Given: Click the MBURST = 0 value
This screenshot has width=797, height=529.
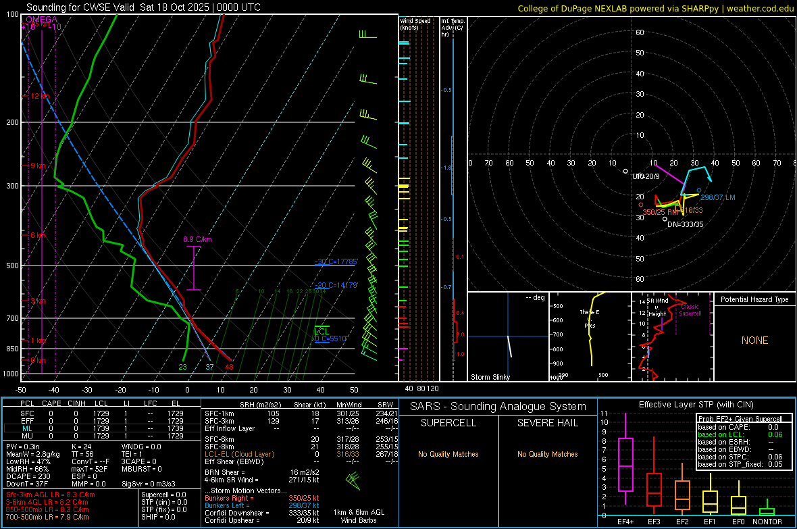Looking at the screenshot, I should pyautogui.click(x=141, y=469).
